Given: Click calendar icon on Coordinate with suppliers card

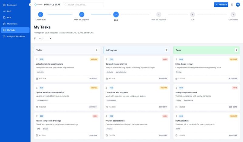Looking at the screenshot, I should tap(107, 107).
